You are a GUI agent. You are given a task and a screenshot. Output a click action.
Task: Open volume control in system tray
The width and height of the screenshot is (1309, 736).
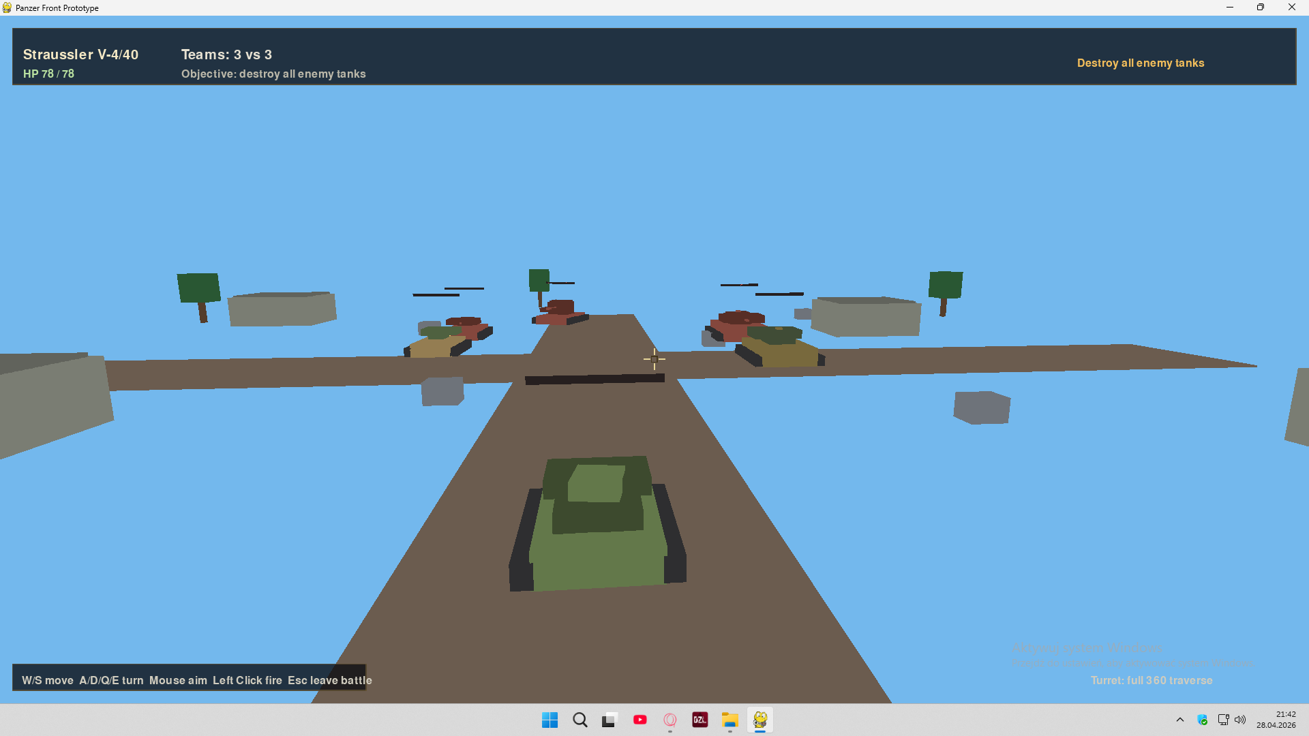click(x=1240, y=720)
